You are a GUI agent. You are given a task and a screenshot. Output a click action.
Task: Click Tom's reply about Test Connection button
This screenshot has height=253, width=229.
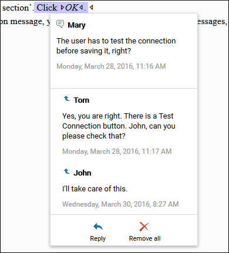[119, 126]
